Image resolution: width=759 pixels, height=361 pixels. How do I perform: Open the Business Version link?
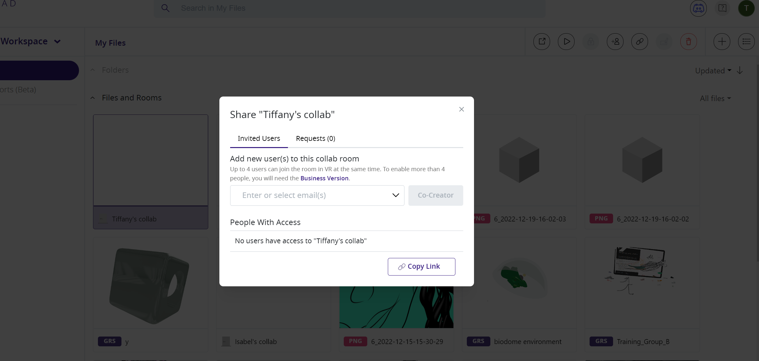[x=324, y=178]
